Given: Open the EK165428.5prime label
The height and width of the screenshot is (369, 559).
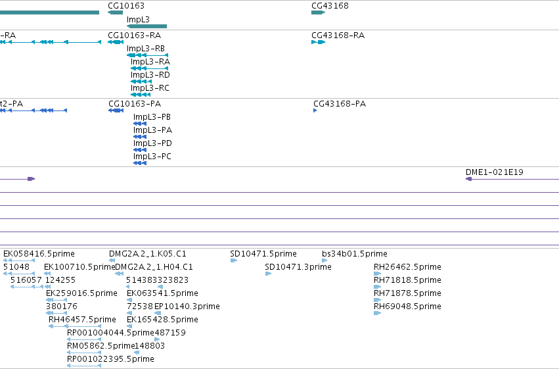Looking at the screenshot, I should [162, 320].
